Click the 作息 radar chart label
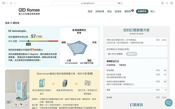This screenshot has height=109, width=175. coord(94,42)
